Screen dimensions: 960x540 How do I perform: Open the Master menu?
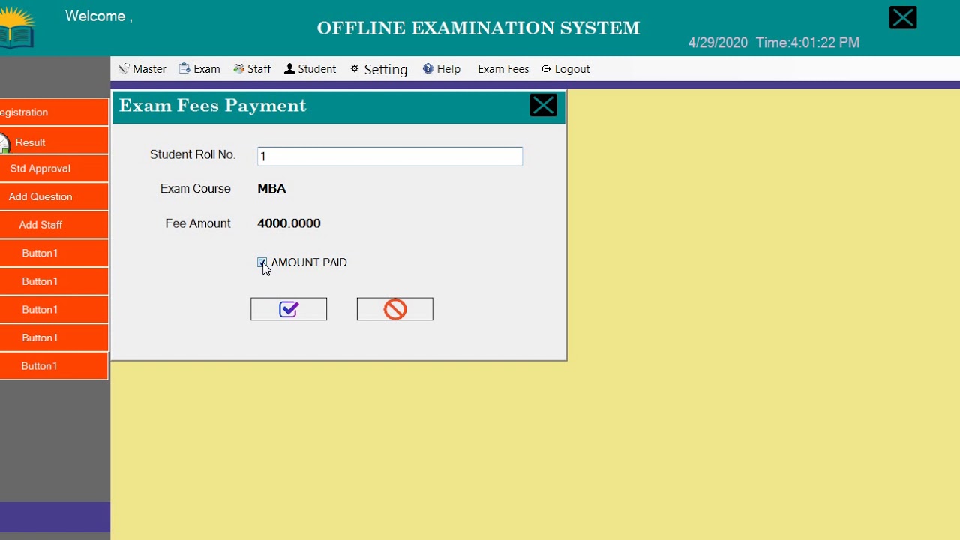point(142,69)
